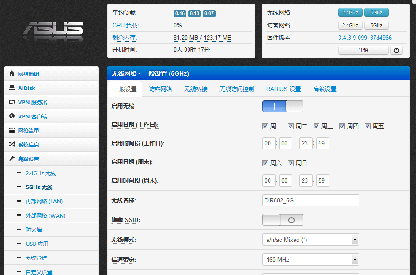Open the 信道带宽 160 MHz dropdown
416x275 pixels.
(x=355, y=260)
